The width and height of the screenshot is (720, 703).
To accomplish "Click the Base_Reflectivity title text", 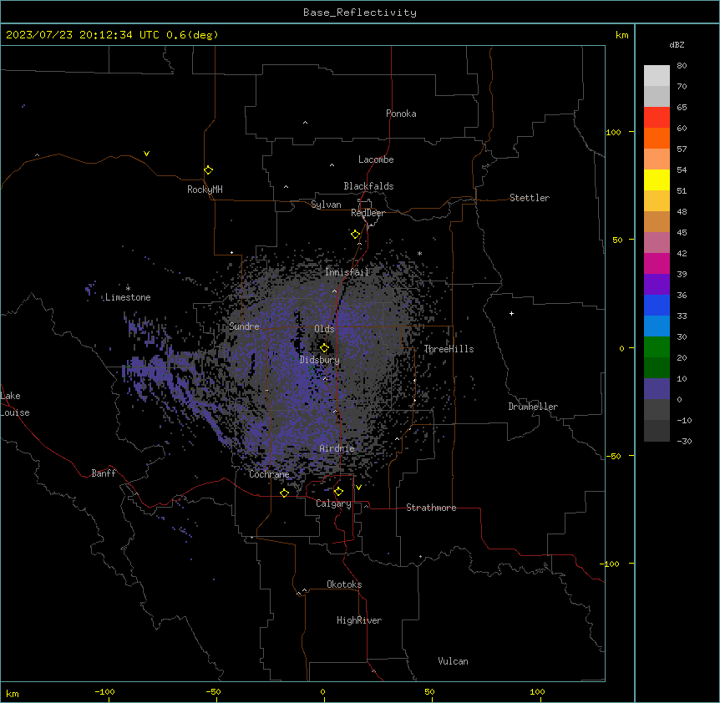I will click(359, 13).
